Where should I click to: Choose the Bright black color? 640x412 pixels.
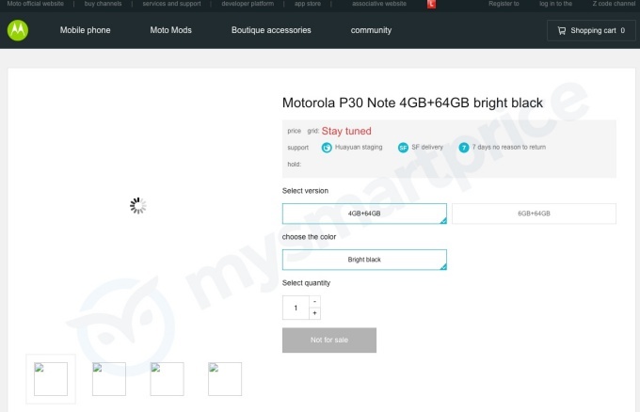[364, 260]
